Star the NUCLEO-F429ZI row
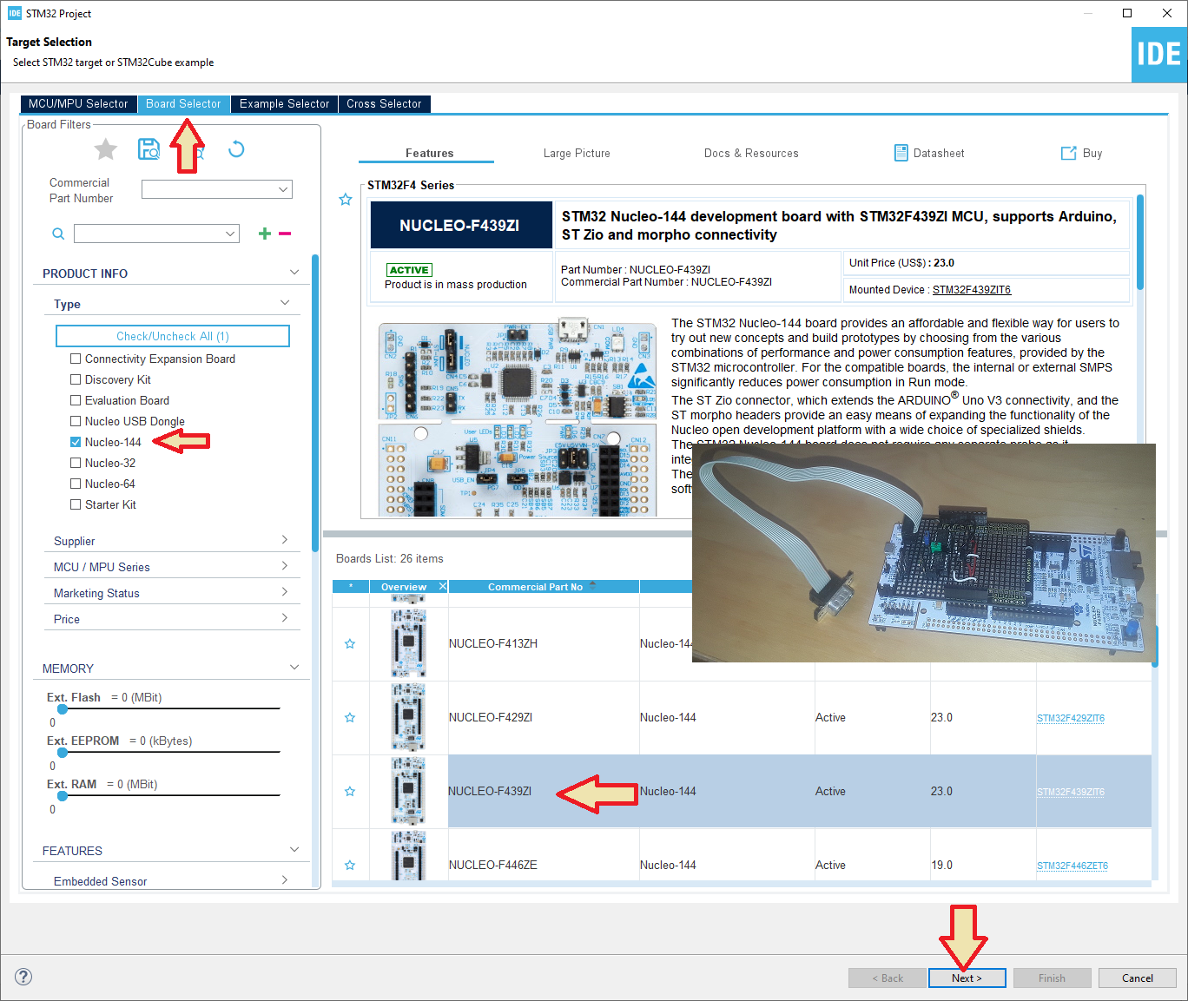 (350, 718)
